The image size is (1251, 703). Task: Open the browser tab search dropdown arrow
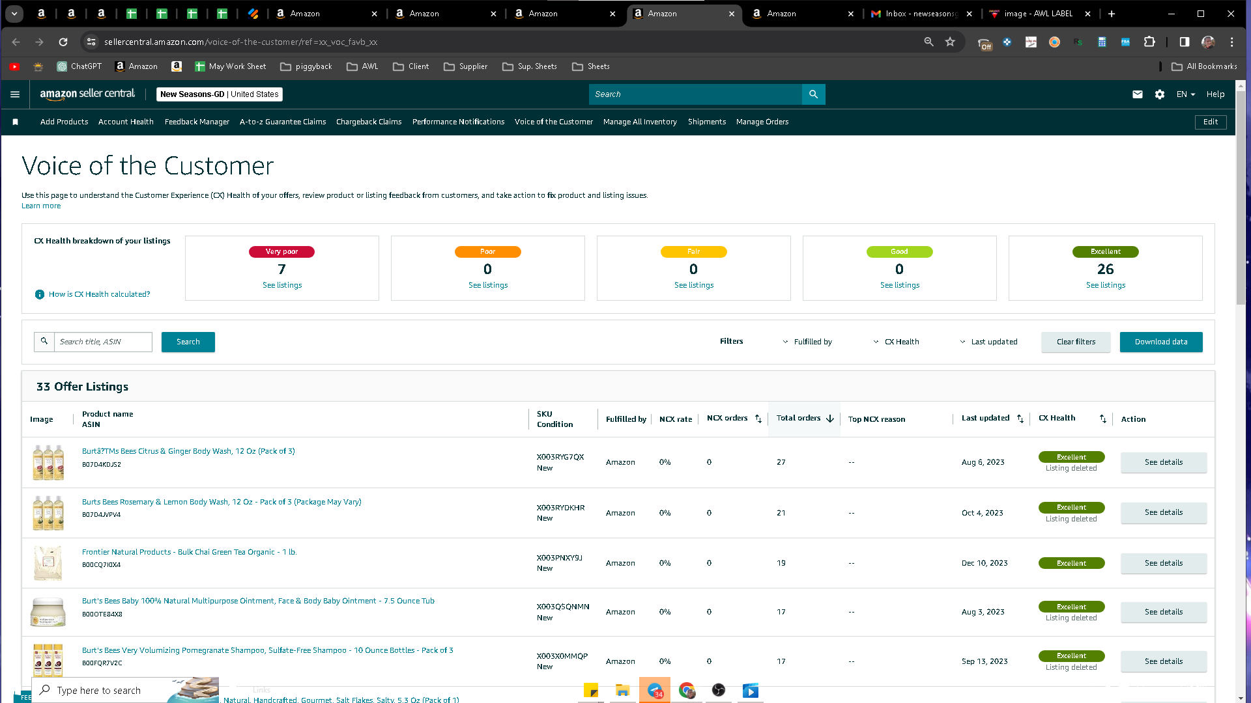point(14,14)
